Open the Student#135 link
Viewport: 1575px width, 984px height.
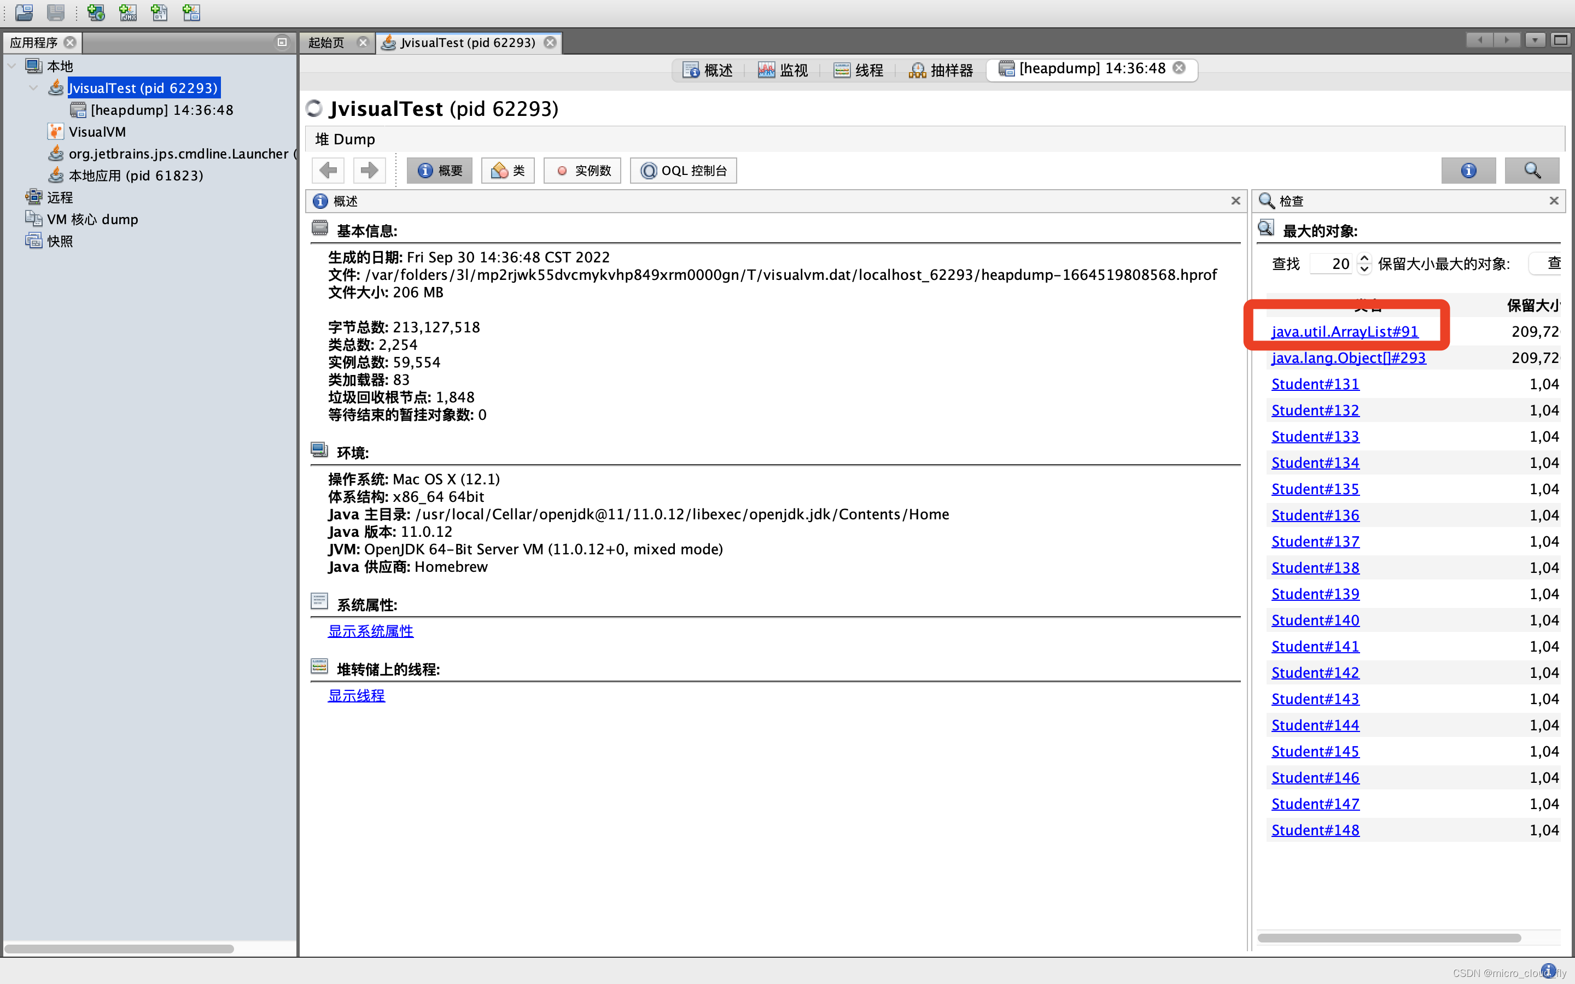pyautogui.click(x=1315, y=489)
